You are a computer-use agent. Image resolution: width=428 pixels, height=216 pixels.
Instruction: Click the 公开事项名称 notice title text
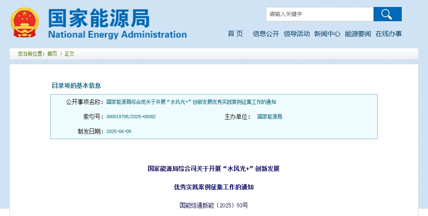click(191, 102)
